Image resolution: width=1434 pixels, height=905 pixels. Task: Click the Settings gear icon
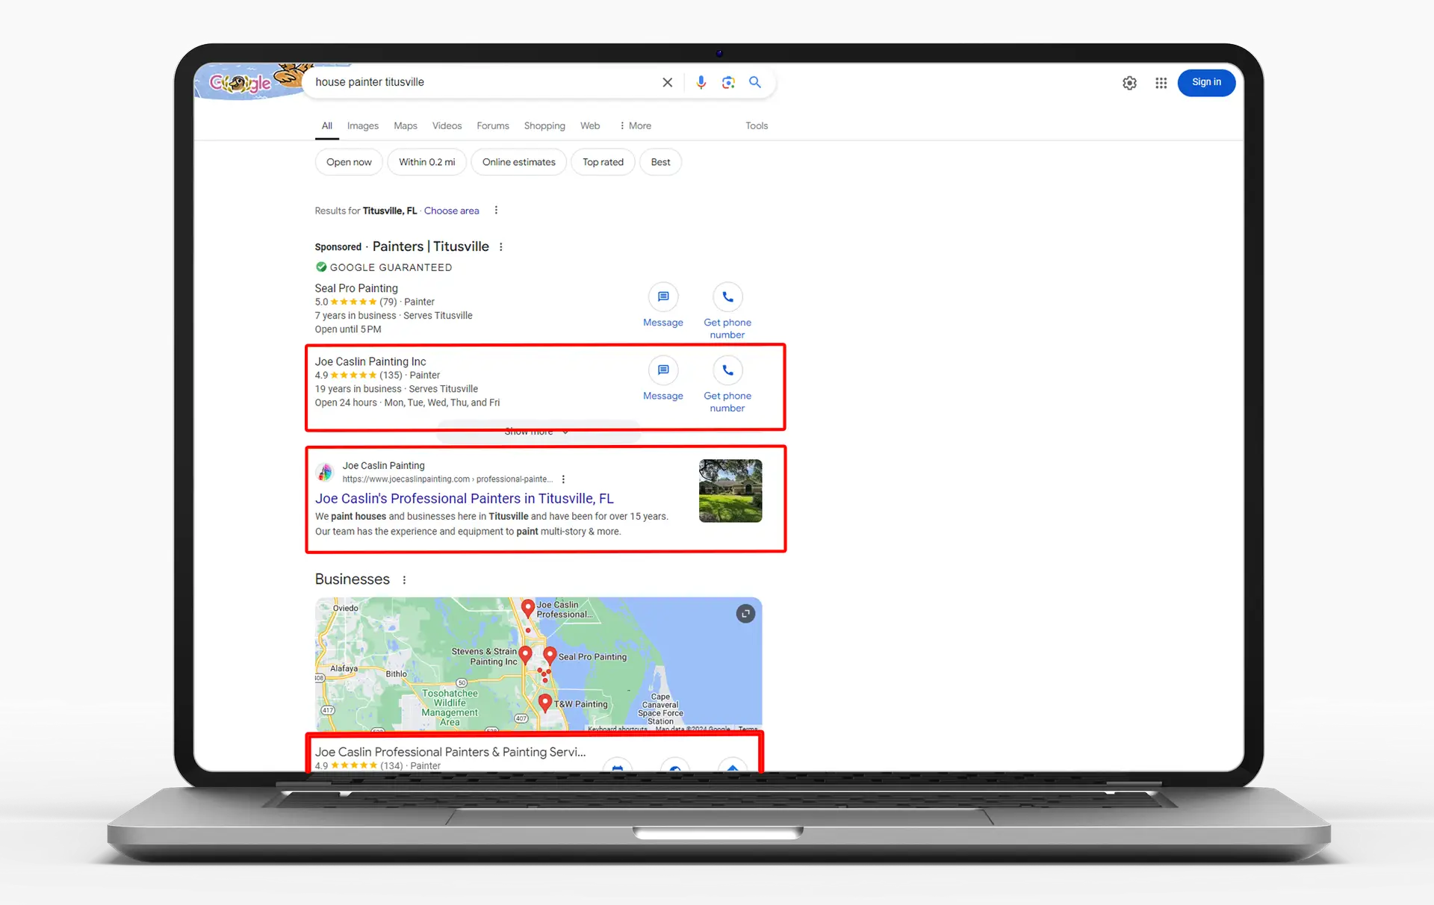click(x=1129, y=82)
